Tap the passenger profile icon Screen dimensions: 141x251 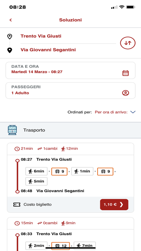click(126, 93)
